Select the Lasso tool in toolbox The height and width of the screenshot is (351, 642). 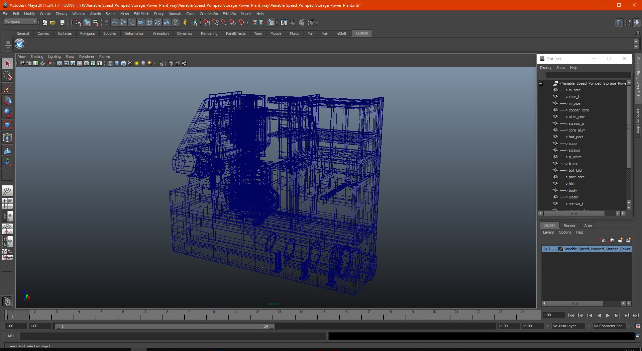point(7,76)
